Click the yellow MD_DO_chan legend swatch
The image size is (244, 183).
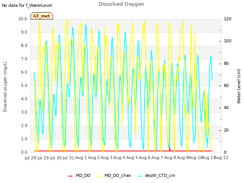coord(99,176)
